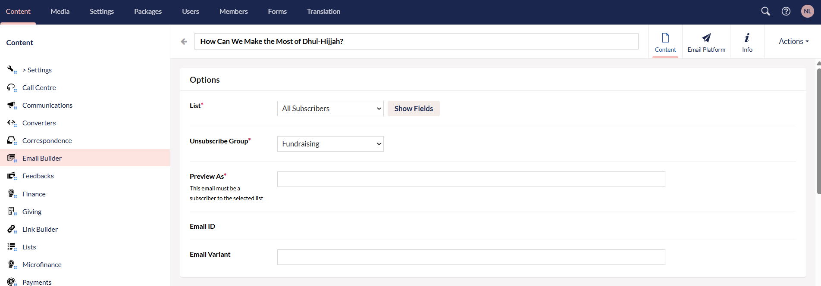
Task: Switch to the Packages section
Action: coord(148,12)
